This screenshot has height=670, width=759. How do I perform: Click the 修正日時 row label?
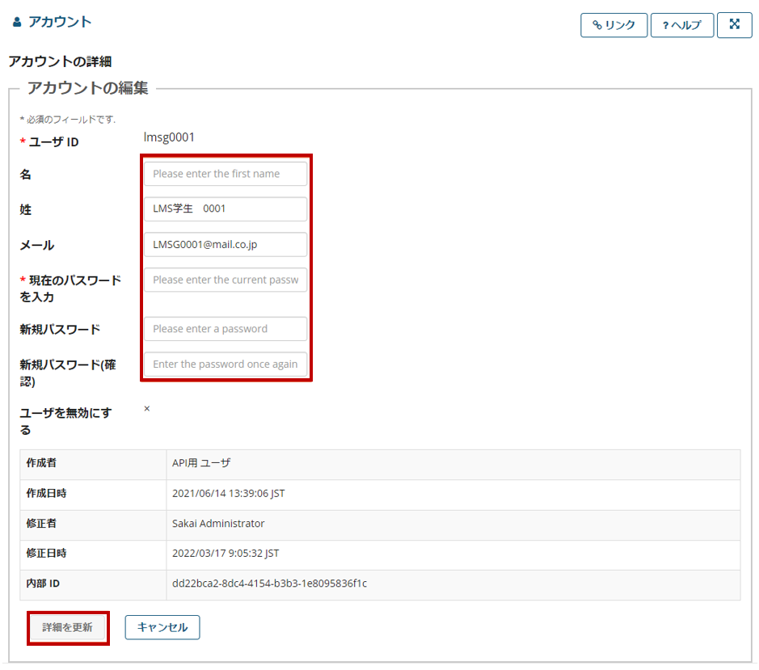pyautogui.click(x=46, y=554)
